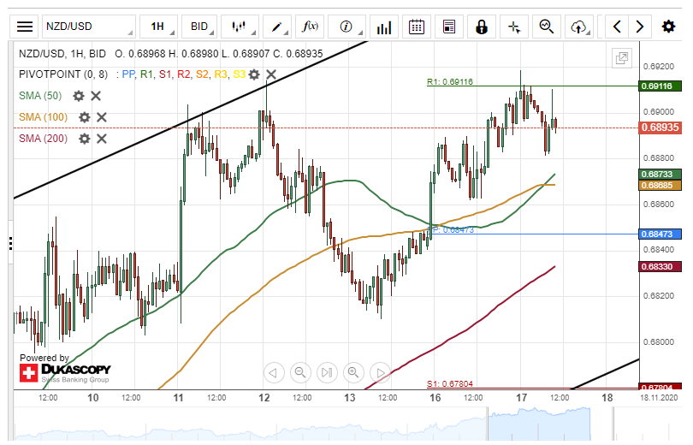
Task: Remove the SMA (100) indicator
Action: click(102, 117)
